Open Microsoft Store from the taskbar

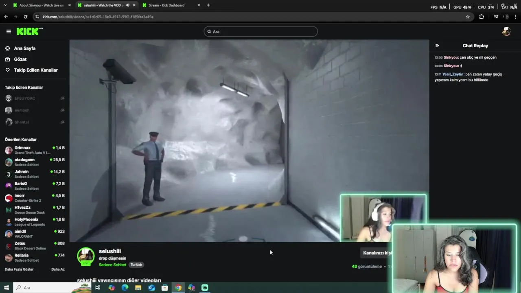click(165, 288)
